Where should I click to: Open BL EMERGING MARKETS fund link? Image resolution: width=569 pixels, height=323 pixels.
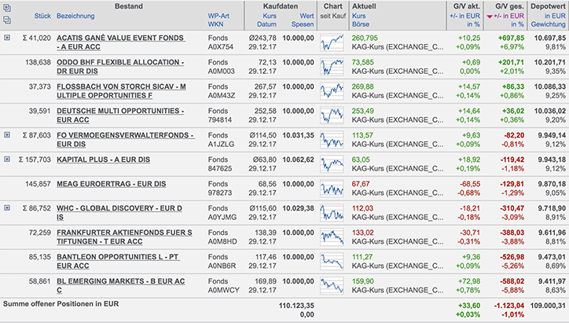tap(121, 285)
